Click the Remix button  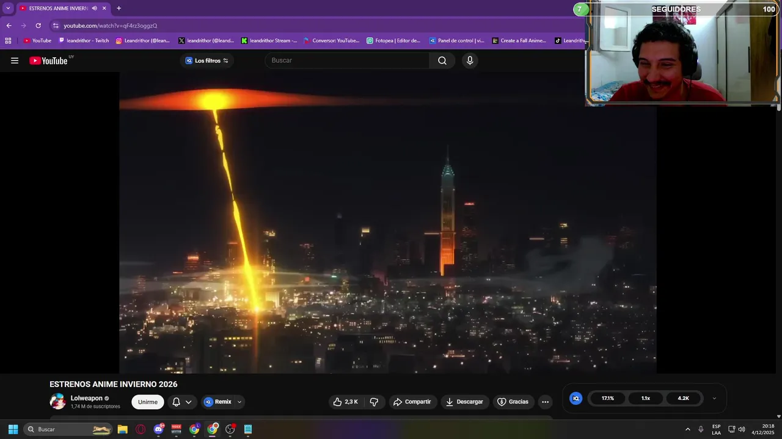click(218, 402)
